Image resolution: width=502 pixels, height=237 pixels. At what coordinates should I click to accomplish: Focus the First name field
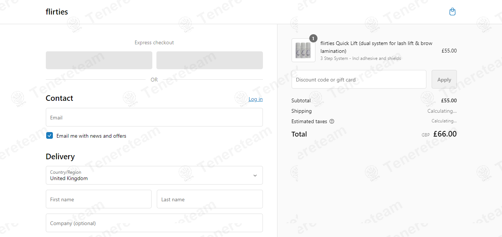point(99,199)
